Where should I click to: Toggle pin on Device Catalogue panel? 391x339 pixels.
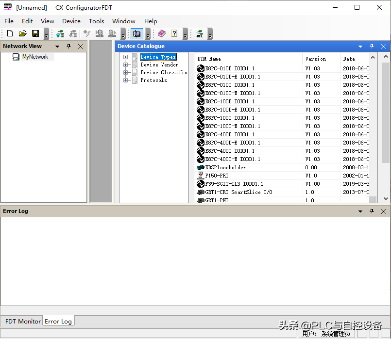pos(372,47)
